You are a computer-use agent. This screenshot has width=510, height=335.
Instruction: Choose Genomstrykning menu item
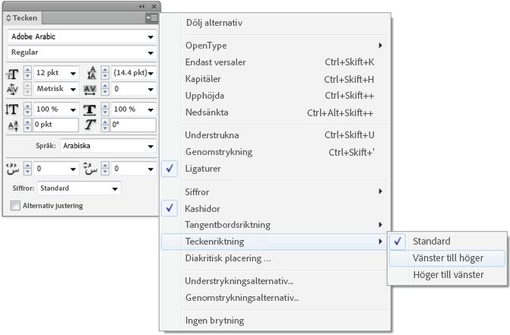point(275,152)
